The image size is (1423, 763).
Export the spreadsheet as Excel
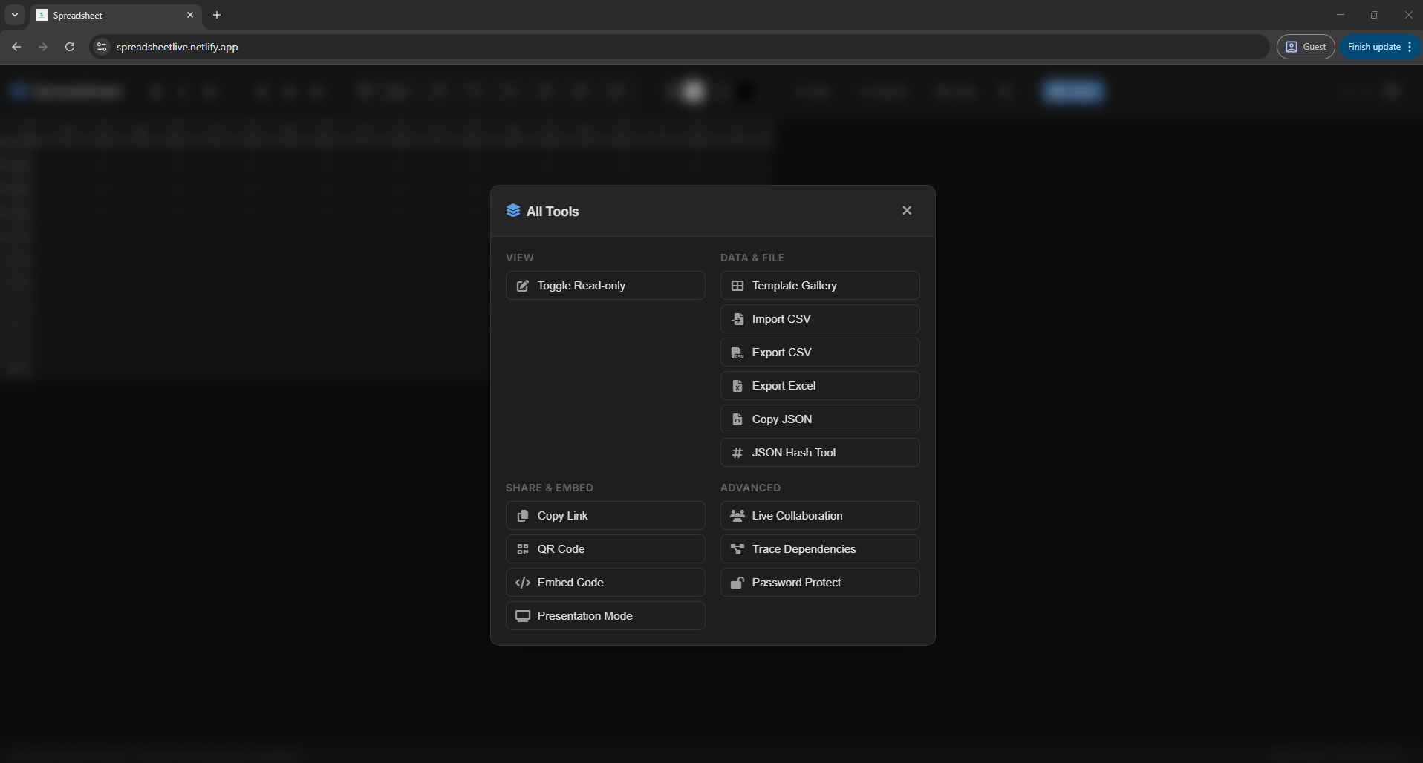pyautogui.click(x=819, y=385)
